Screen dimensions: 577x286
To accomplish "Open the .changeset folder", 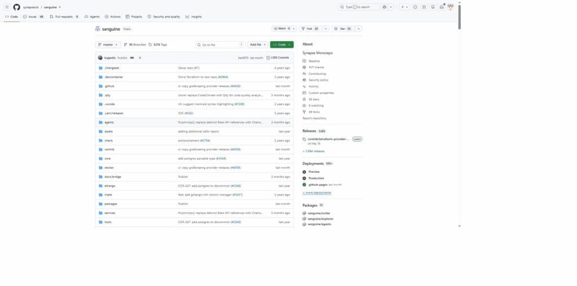I will click(112, 68).
